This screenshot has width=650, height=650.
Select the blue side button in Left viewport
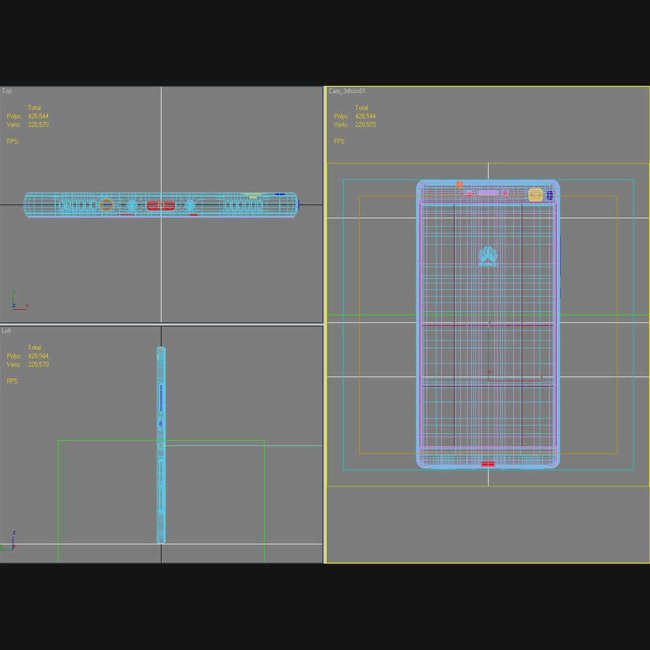(x=161, y=398)
